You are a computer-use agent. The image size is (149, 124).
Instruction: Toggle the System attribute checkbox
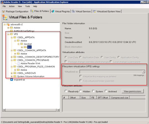[x=93, y=91]
